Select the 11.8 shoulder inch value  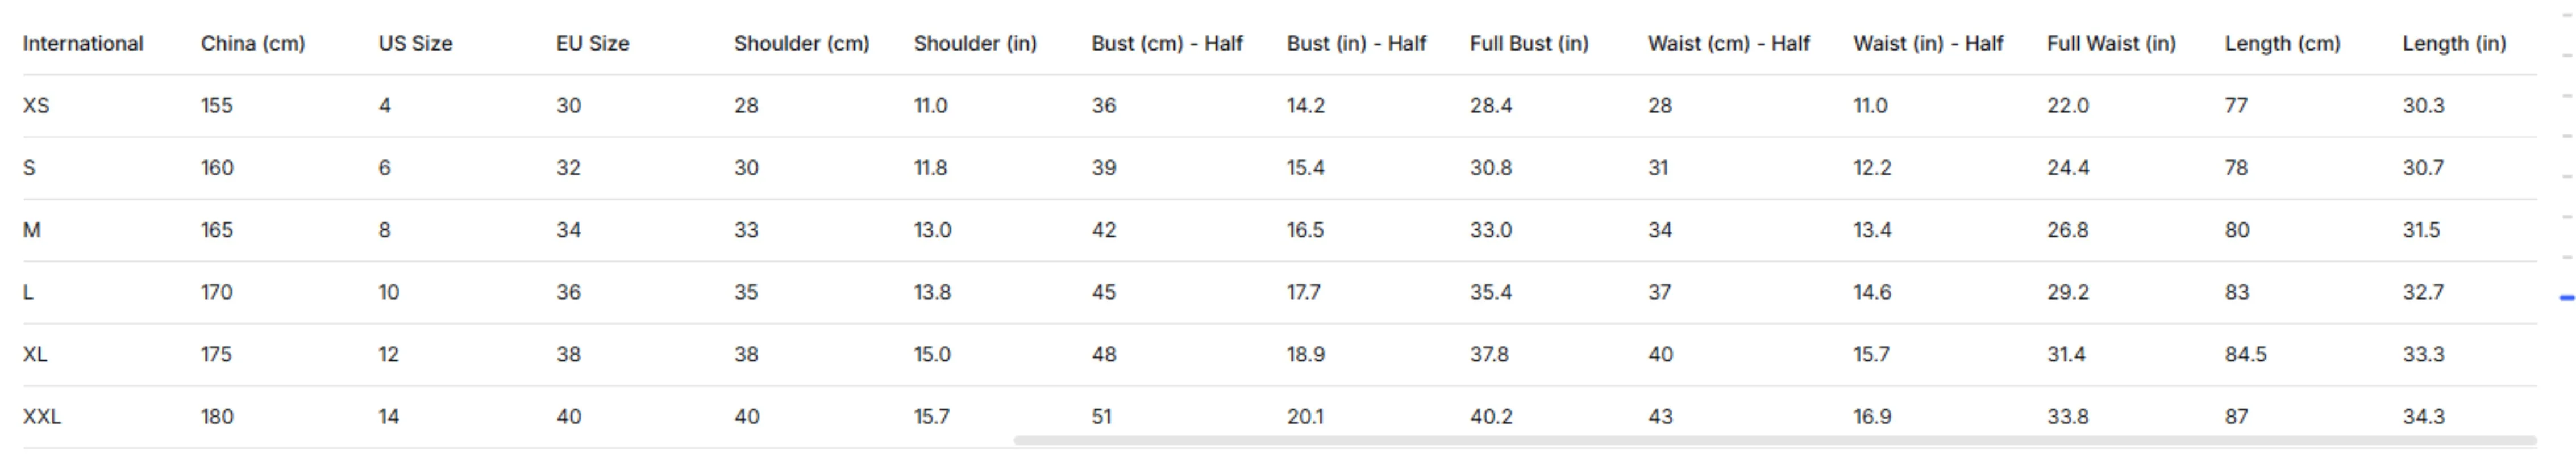point(930,167)
